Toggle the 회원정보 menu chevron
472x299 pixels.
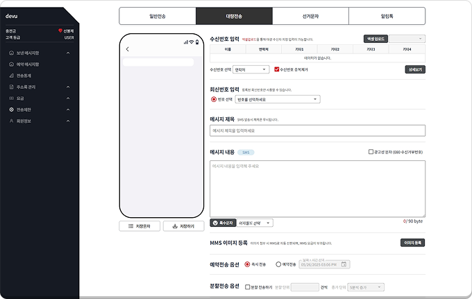point(68,121)
